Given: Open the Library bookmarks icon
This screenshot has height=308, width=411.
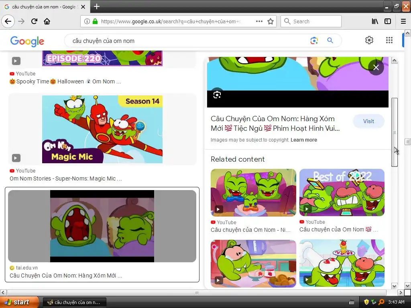Looking at the screenshot, I should (x=375, y=21).
